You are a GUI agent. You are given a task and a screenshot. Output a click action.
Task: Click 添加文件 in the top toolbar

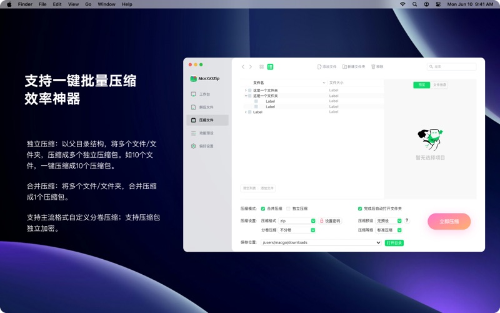(x=327, y=67)
